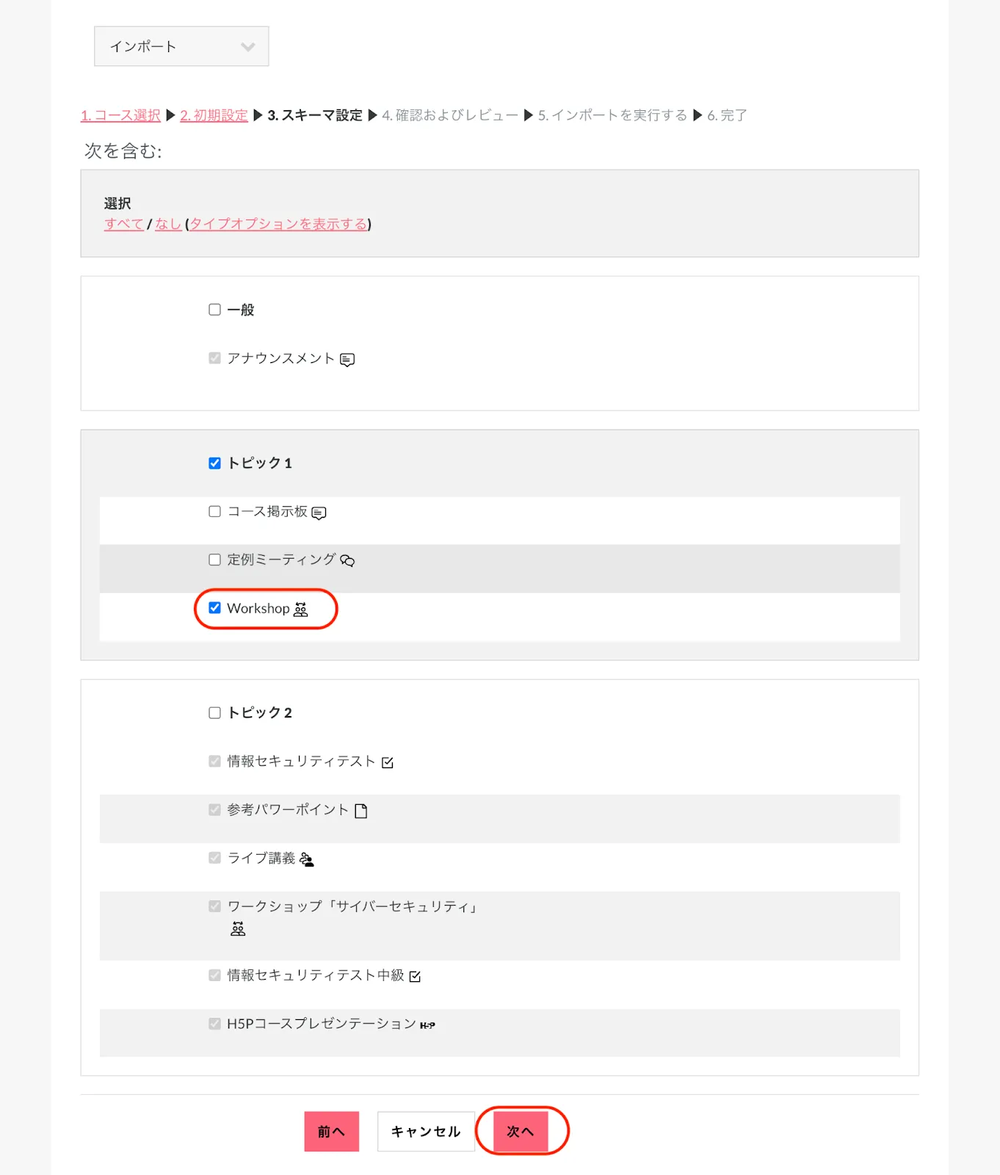Return to step 2. 初期設定
The height and width of the screenshot is (1175, 1000).
tap(214, 115)
